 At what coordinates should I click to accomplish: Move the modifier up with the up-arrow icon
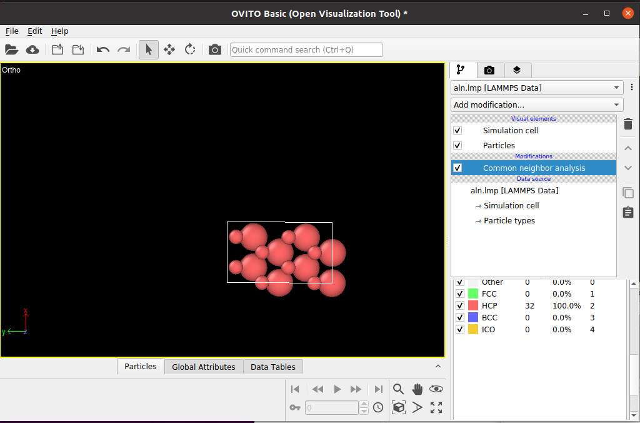click(628, 148)
